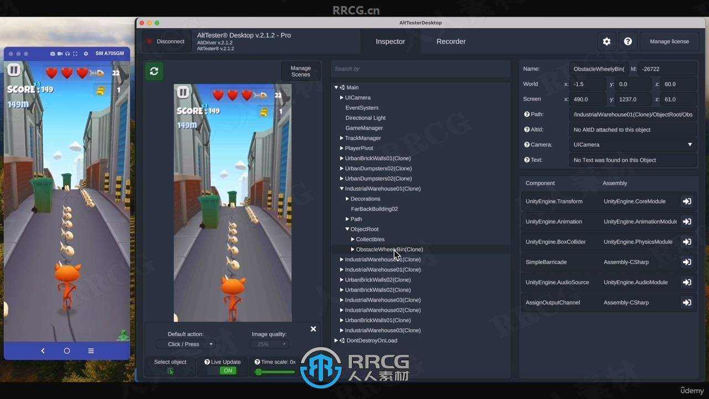
Task: Click the Name field ObstacleWheelyBin
Action: [x=599, y=69]
